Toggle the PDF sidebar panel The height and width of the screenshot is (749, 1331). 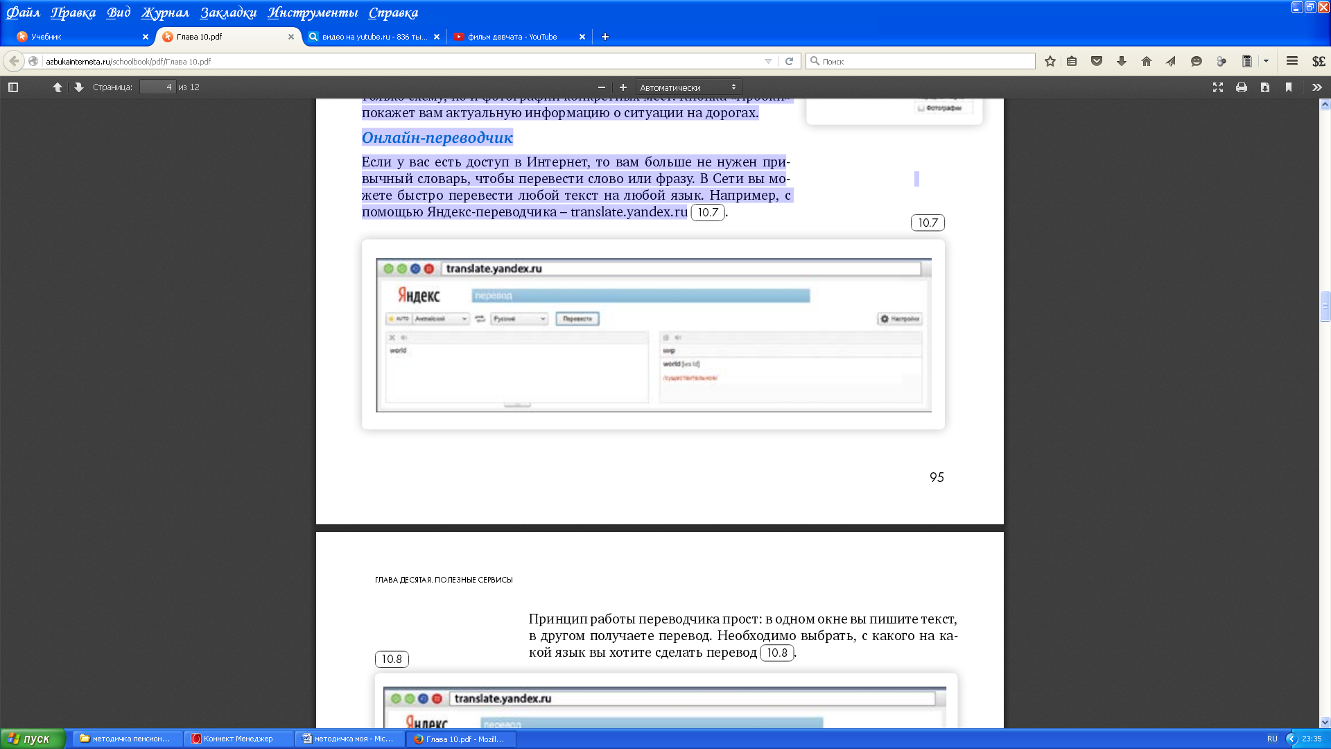coord(13,87)
